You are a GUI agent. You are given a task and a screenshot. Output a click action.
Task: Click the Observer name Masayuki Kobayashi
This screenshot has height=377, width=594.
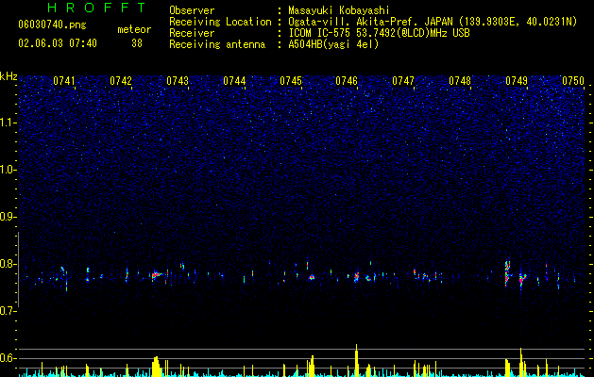pyautogui.click(x=339, y=10)
